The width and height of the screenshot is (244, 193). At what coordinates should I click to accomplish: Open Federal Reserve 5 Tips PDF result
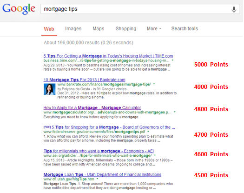coord(113,127)
